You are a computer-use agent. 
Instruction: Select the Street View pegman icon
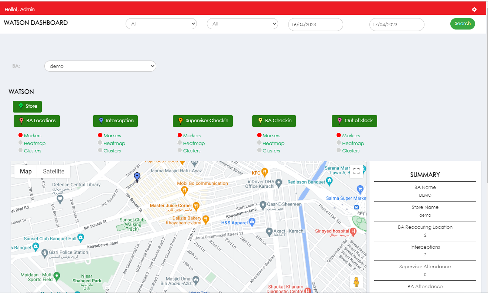tap(356, 282)
